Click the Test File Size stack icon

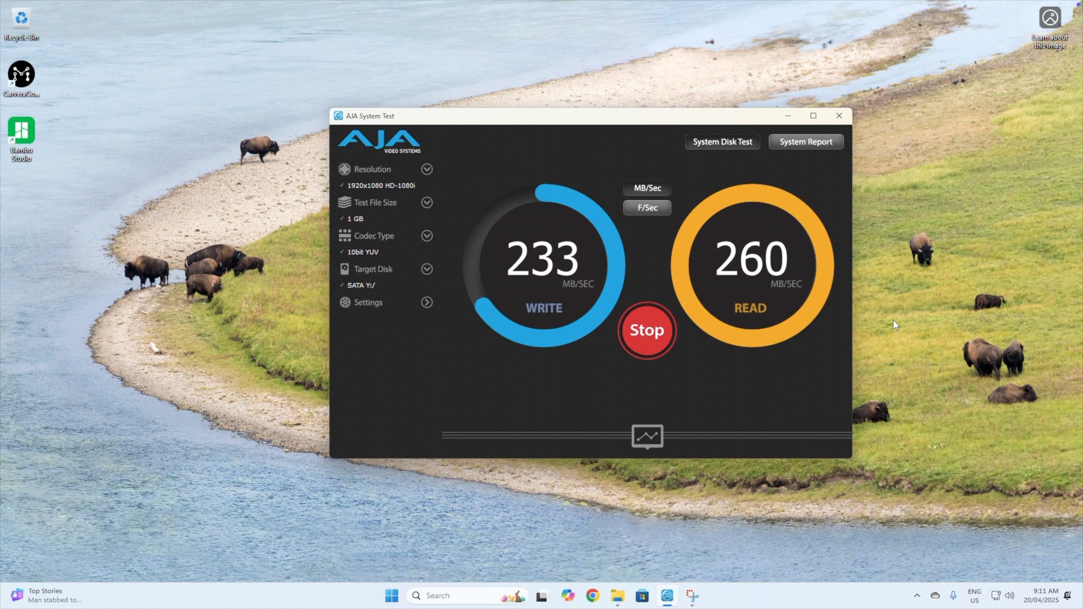pos(344,202)
